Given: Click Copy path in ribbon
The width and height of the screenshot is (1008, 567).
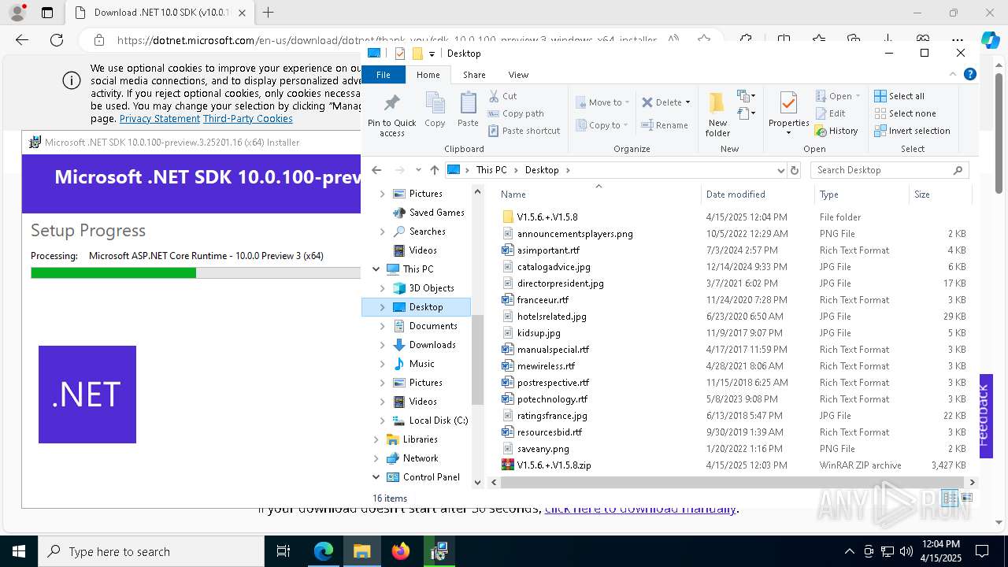Looking at the screenshot, I should click(516, 113).
